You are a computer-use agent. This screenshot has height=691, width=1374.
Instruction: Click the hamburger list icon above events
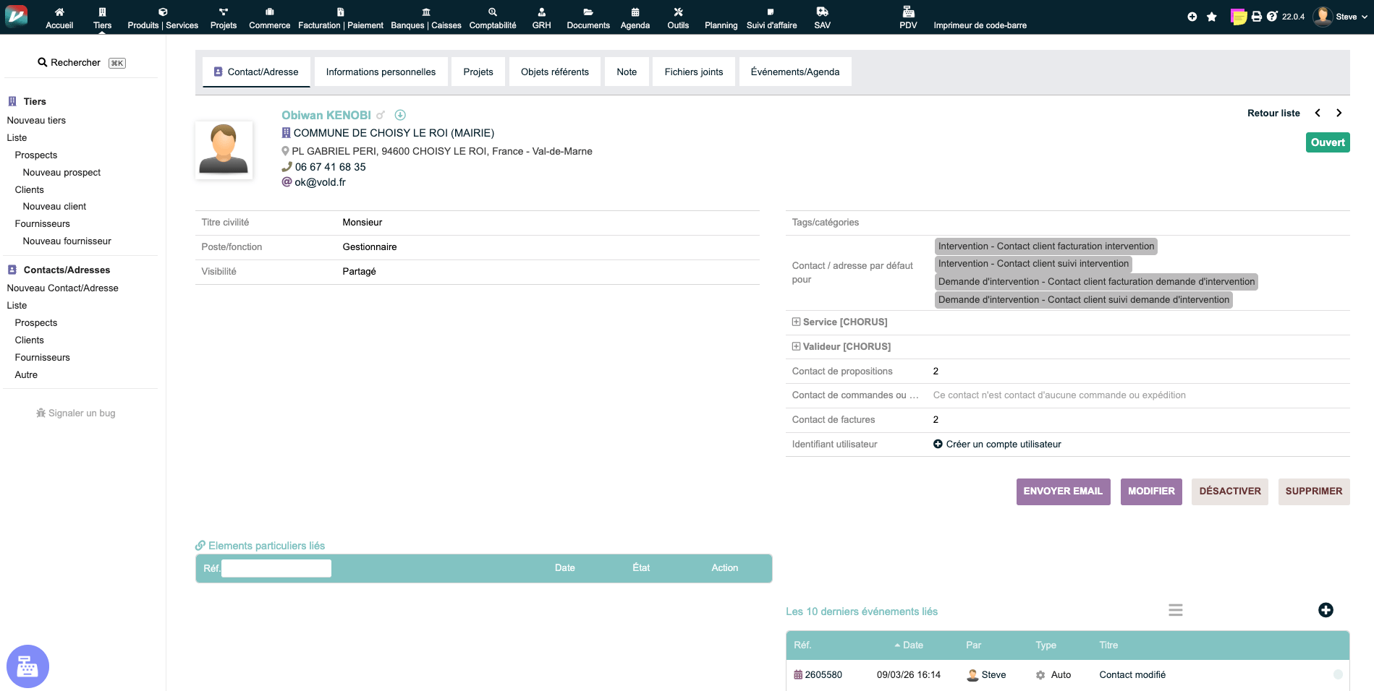pos(1176,610)
